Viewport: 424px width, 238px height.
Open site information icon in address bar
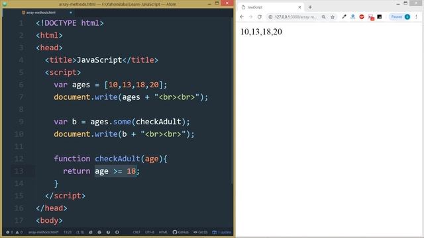[270, 17]
